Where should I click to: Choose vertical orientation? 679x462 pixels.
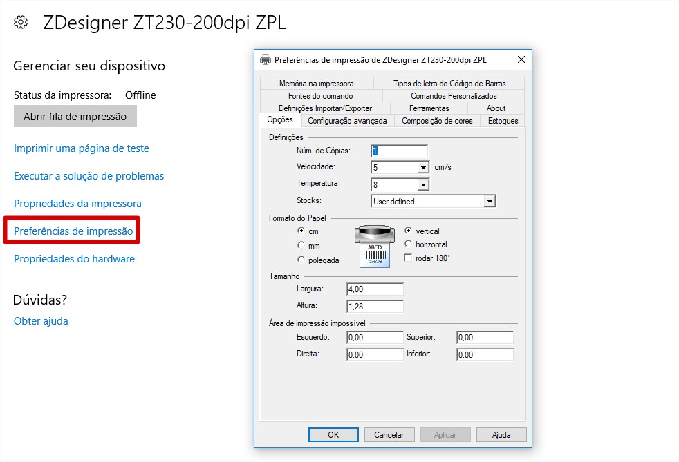(x=408, y=231)
